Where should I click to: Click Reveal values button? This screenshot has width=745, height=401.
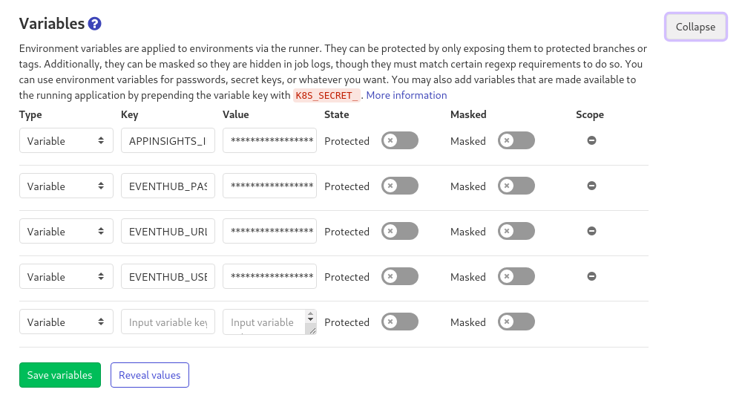coord(150,375)
